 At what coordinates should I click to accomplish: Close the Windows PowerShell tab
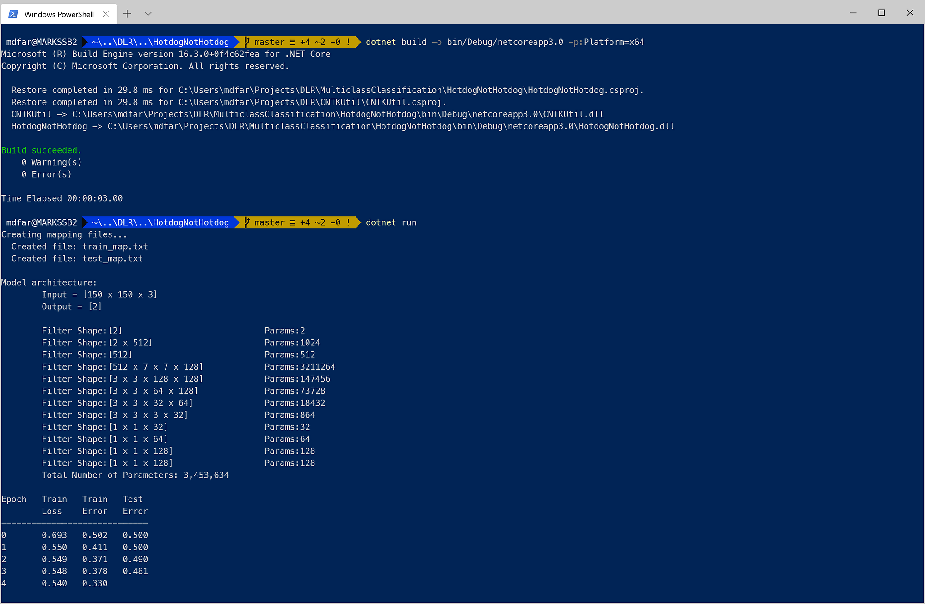click(x=105, y=14)
